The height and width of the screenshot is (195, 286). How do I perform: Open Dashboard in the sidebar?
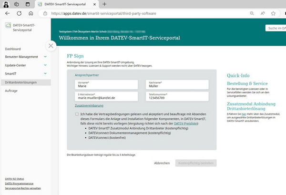click(x=13, y=49)
